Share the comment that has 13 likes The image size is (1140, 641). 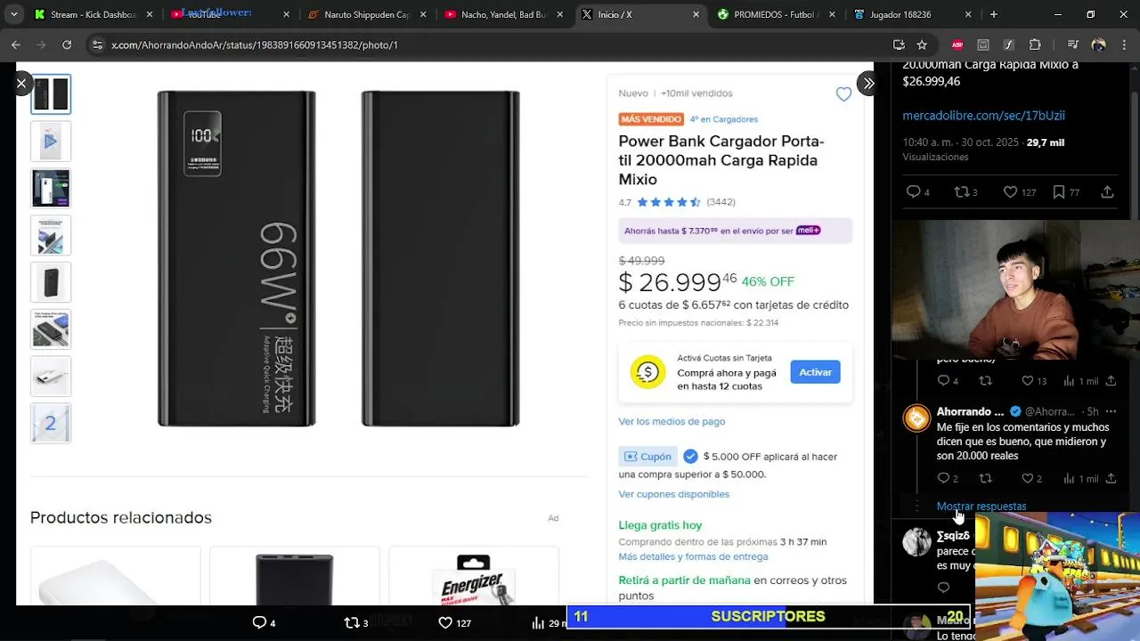[x=1111, y=381]
